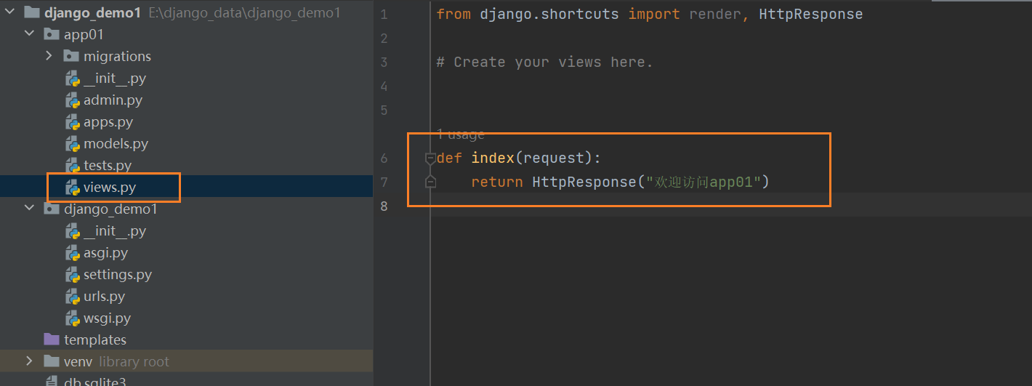The height and width of the screenshot is (386, 1032).
Task: Open wsgi.py in the project tree
Action: [x=107, y=318]
